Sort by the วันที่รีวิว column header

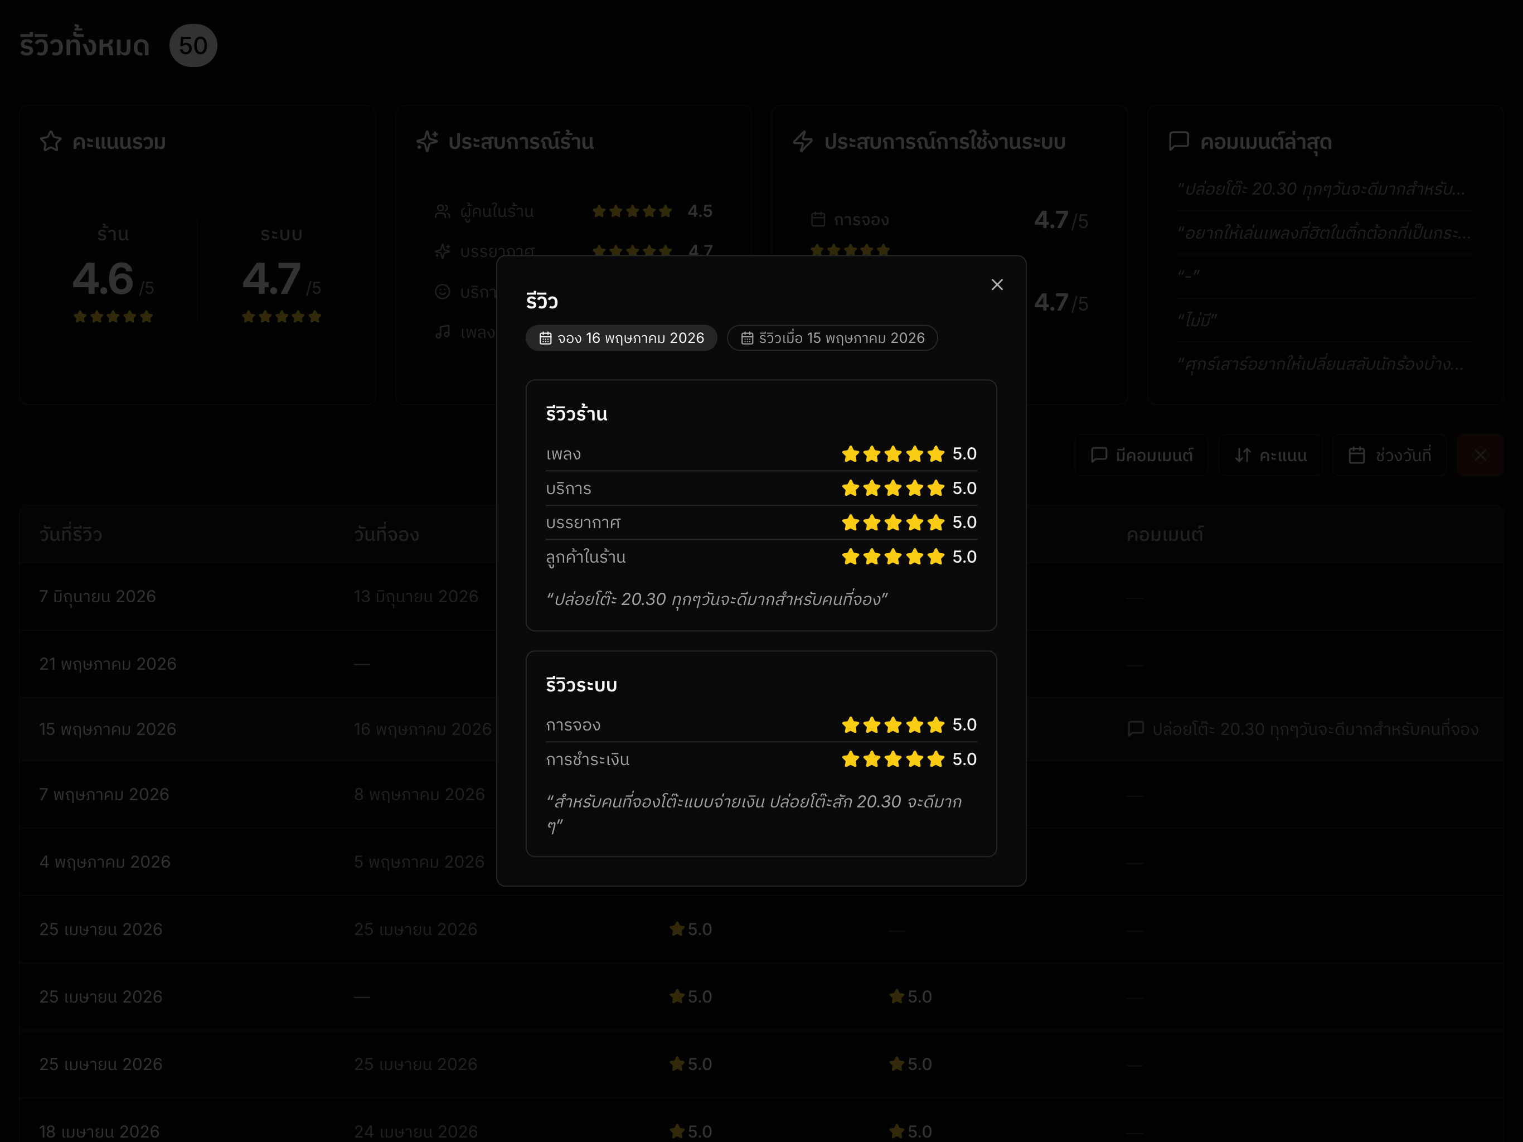coord(71,535)
